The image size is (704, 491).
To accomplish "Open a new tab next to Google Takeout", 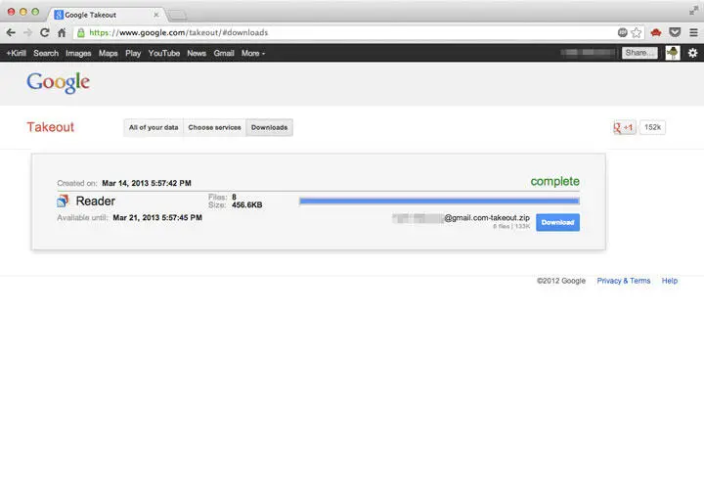I will [177, 16].
